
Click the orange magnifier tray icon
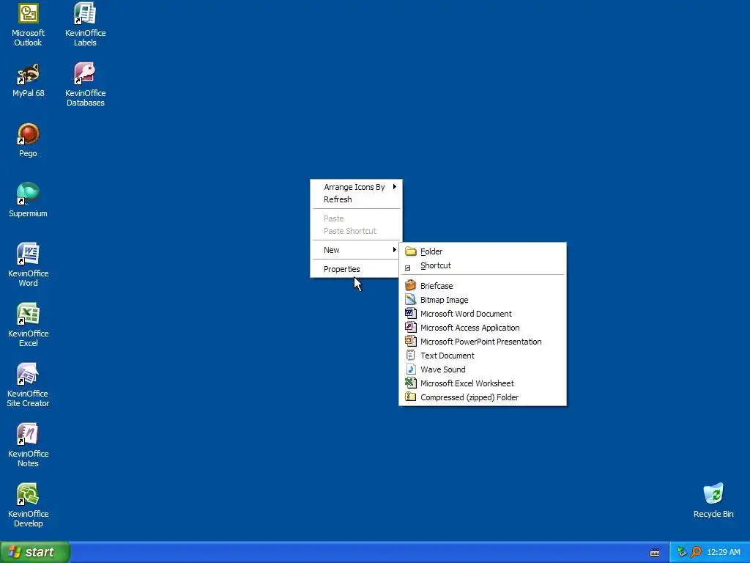click(696, 552)
